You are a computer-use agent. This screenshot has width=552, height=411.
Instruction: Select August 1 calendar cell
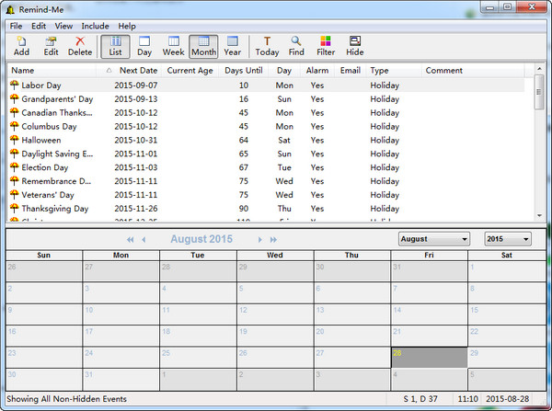(x=507, y=271)
